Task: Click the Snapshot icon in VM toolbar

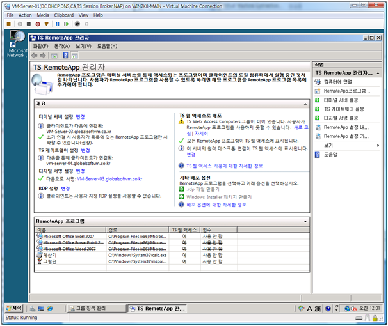Action: (x=77, y=24)
